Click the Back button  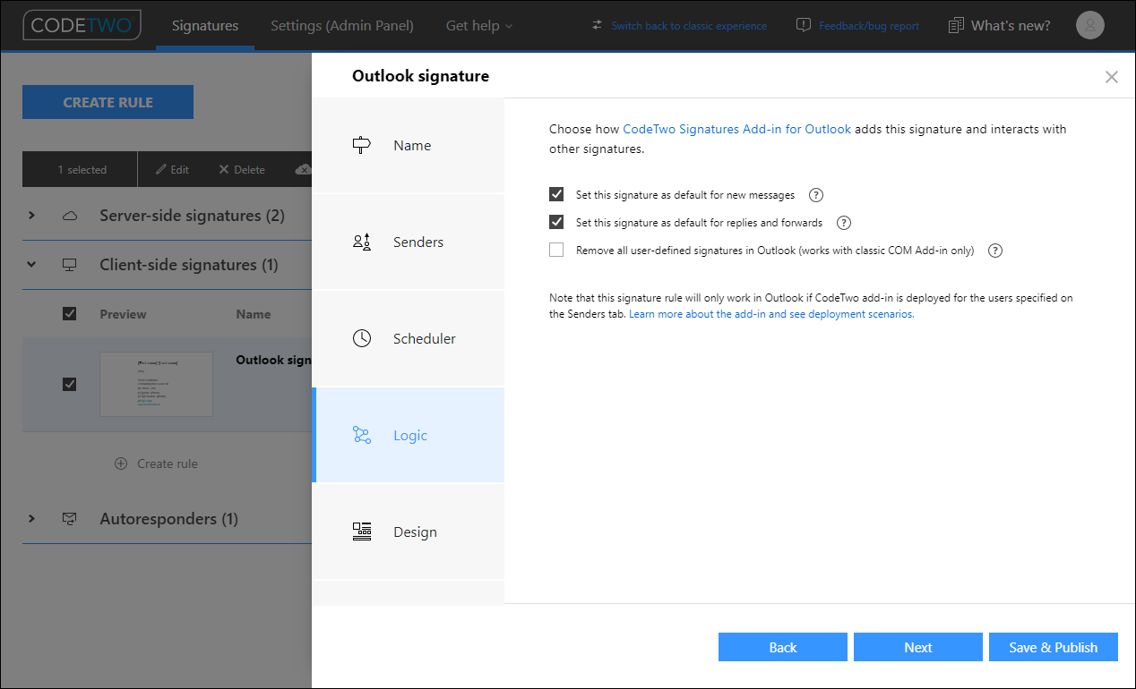(x=783, y=647)
